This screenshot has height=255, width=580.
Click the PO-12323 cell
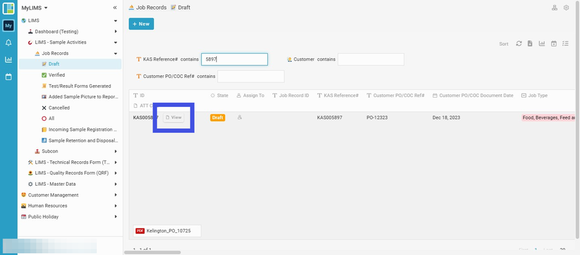tap(377, 118)
